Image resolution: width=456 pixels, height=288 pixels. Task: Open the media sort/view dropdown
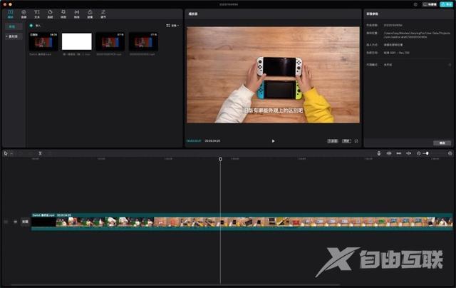[172, 26]
